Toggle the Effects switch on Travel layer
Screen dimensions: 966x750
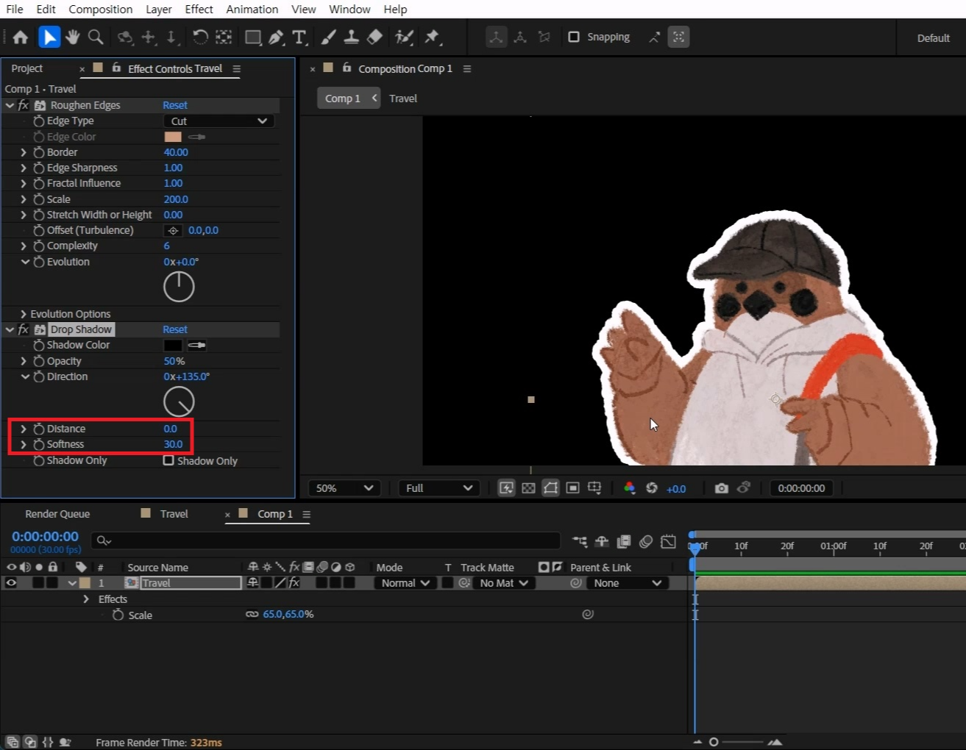click(x=294, y=583)
